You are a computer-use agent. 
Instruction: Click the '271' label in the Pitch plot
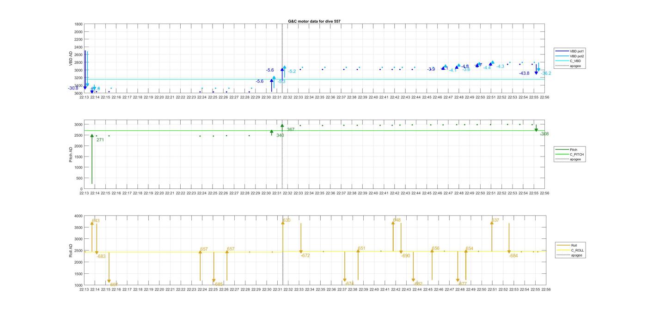click(x=100, y=139)
